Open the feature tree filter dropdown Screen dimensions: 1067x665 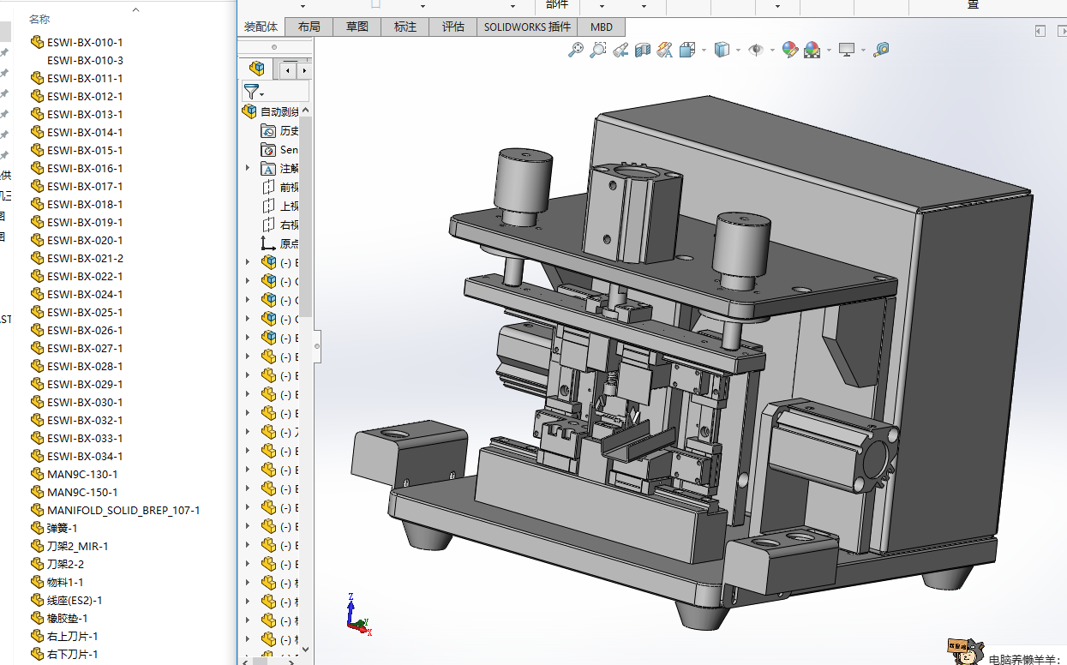point(254,92)
